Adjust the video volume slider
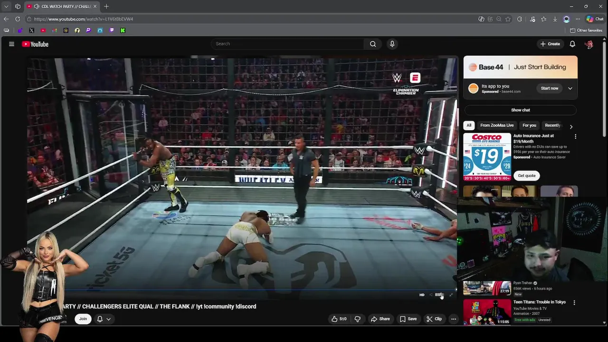Image resolution: width=608 pixels, height=342 pixels. click(x=439, y=295)
